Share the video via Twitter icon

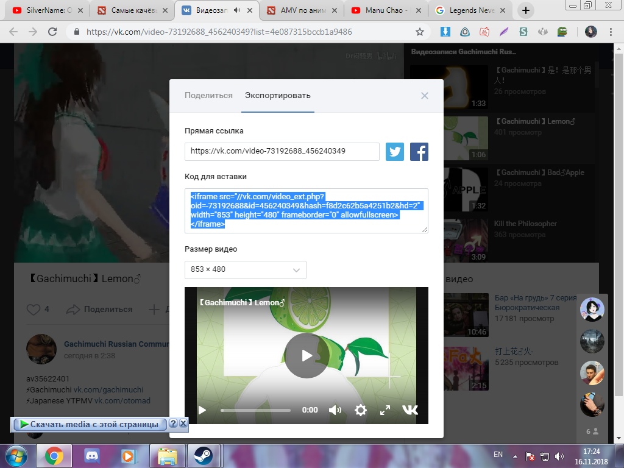tap(395, 152)
